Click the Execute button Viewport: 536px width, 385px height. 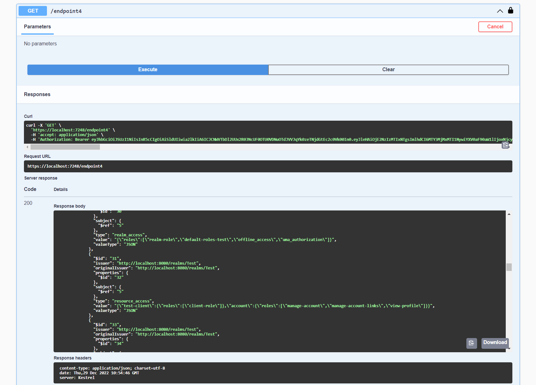coord(148,70)
